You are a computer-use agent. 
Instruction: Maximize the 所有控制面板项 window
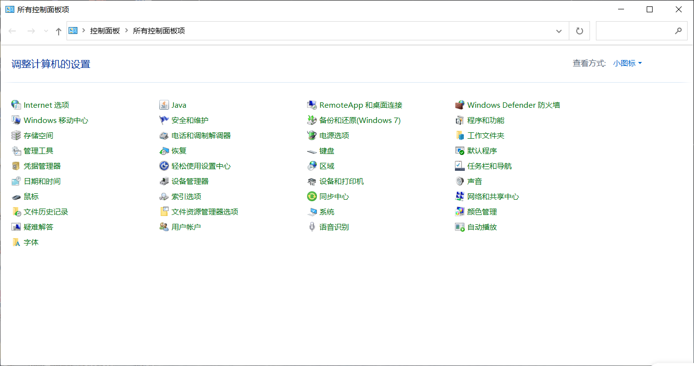(650, 9)
